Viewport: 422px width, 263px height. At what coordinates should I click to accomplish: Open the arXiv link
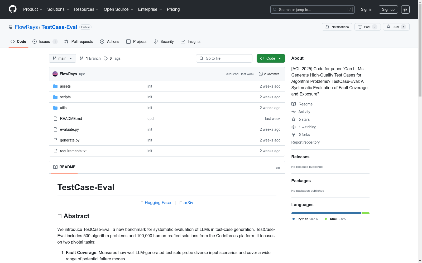coord(188,203)
